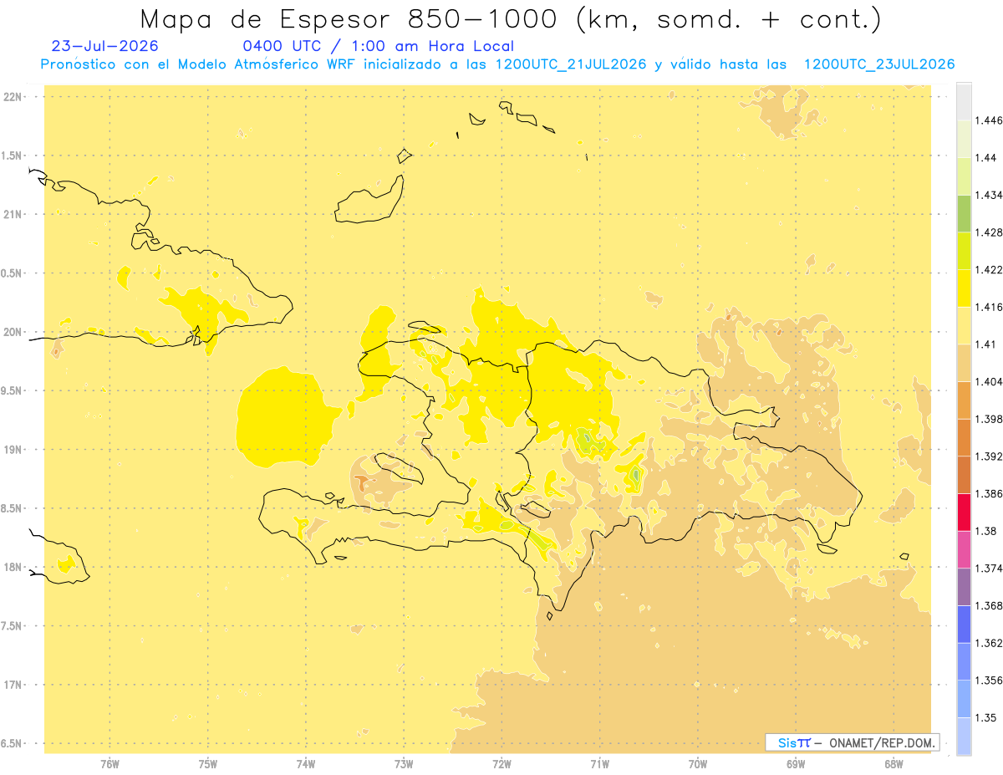Click the legend value 1.416
The height and width of the screenshot is (775, 1003).
989,307
